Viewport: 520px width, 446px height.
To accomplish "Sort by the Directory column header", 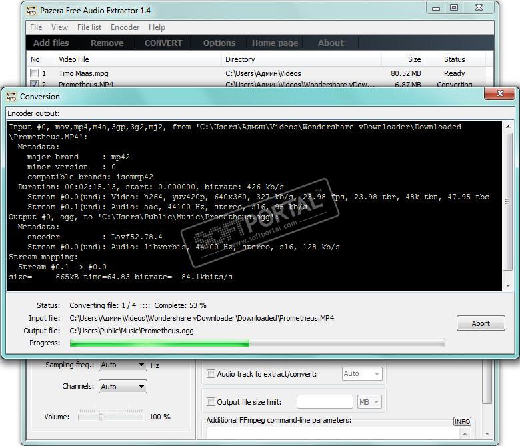I will coord(301,59).
